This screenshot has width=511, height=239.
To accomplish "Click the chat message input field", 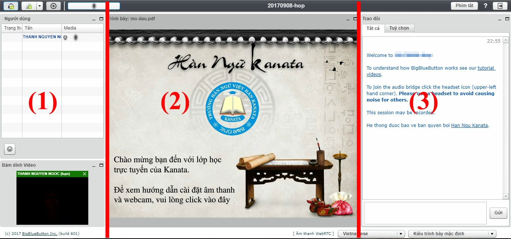I will [x=425, y=213].
